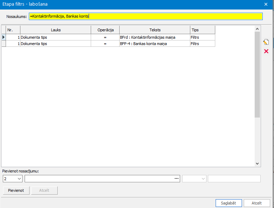The height and width of the screenshot is (208, 274).
Task: Select BFrd Kontaktinformācijas maiņa cell
Action: tap(155, 37)
